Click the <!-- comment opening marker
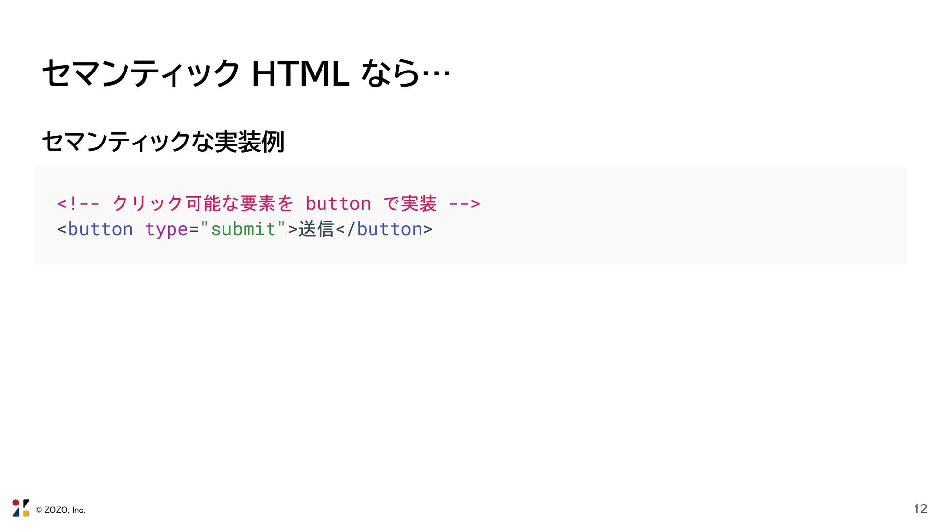 coord(78,203)
